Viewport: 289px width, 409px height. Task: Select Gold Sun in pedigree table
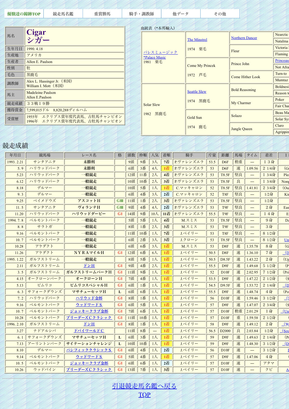[194, 117]
